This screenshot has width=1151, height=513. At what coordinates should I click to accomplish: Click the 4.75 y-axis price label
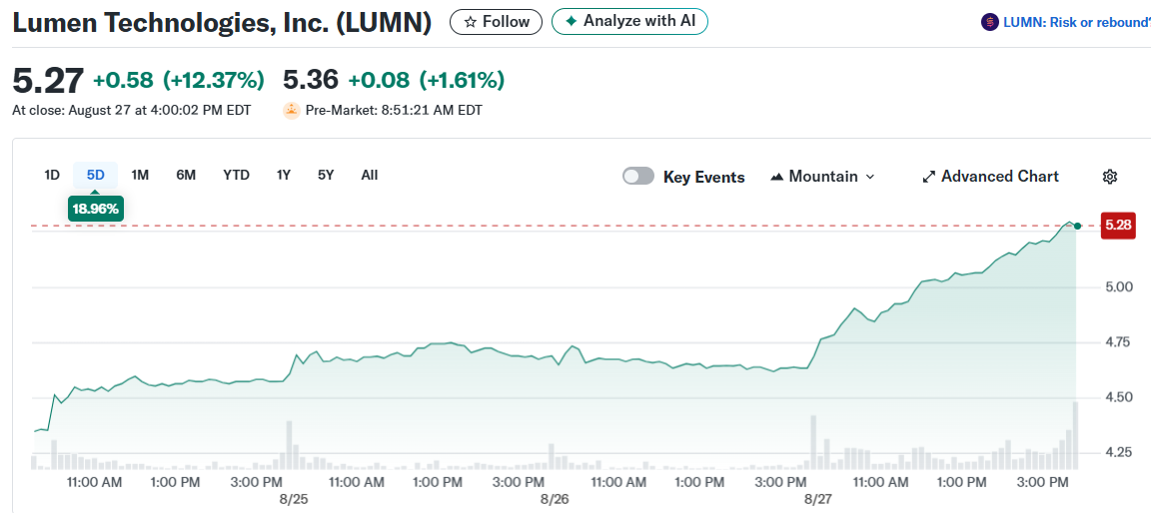click(1117, 341)
